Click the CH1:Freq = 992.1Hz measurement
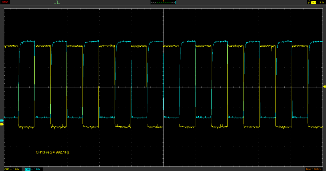Image resolution: width=326 pixels, height=171 pixels. click(53, 153)
